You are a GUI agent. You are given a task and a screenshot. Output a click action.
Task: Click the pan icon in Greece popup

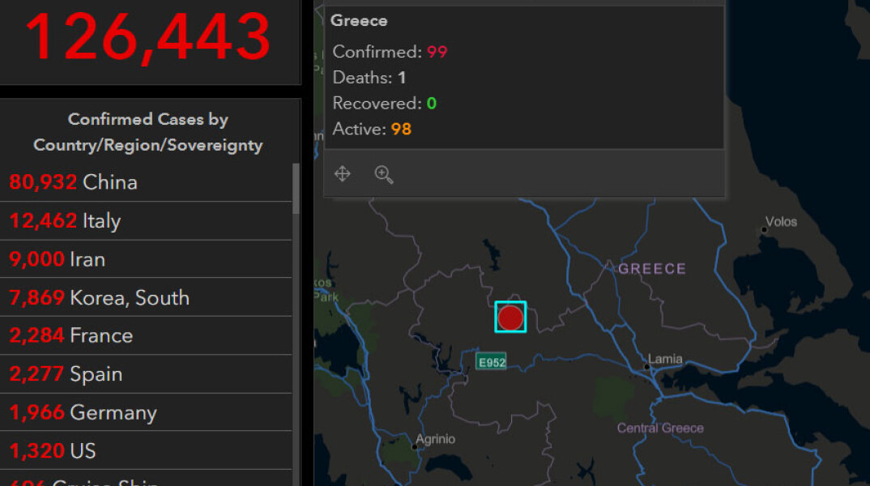(343, 174)
